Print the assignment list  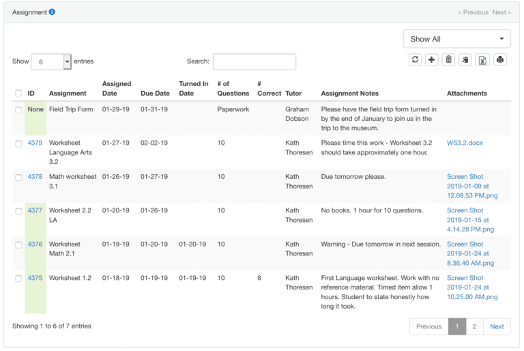coord(500,60)
